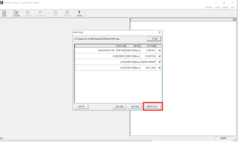
Task: Click the About (אודות) question mark icon
Action: [79, 12]
